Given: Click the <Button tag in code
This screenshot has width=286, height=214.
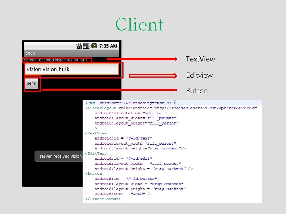Looking at the screenshot, I should [94, 174].
